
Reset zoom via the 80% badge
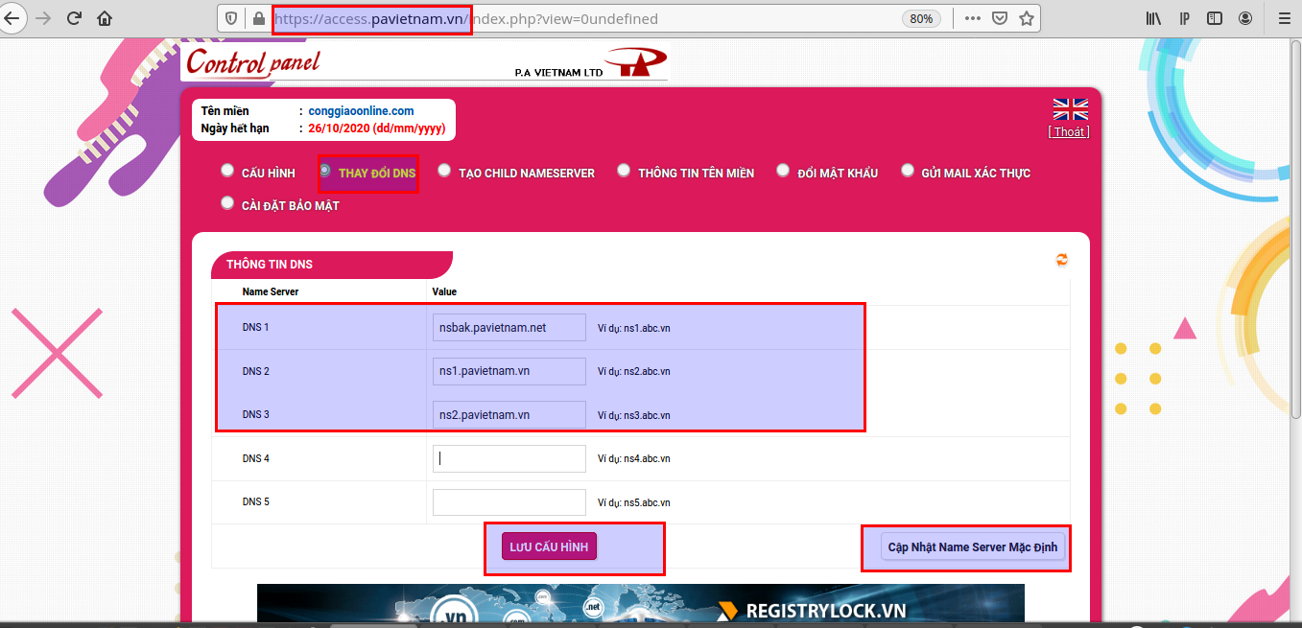(921, 18)
